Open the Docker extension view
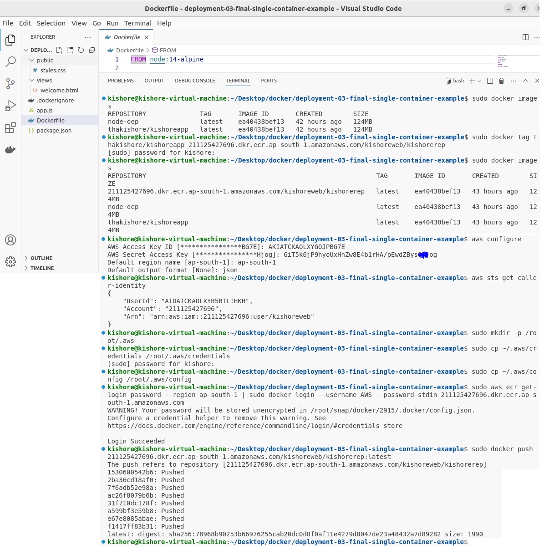Screen dimensions: 544x555 point(10,150)
